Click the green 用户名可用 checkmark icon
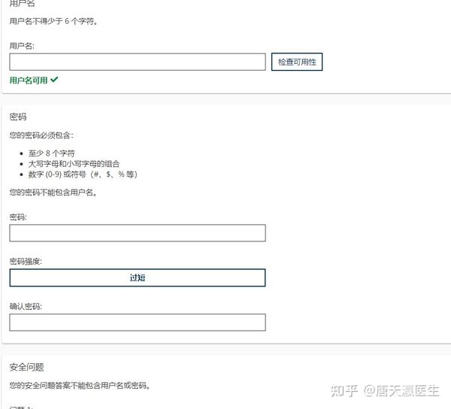 (x=54, y=80)
